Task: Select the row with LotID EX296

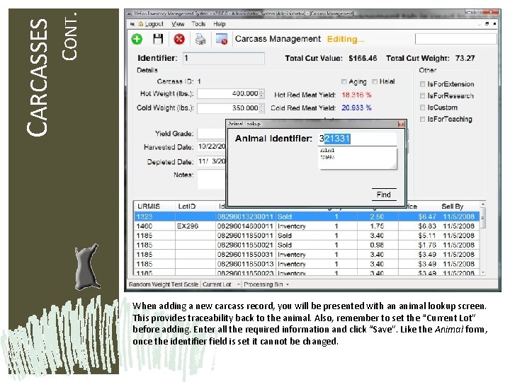Action: click(307, 226)
